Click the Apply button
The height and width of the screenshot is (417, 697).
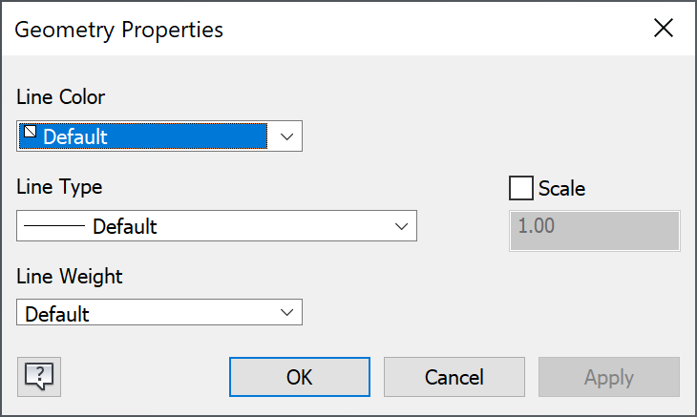click(608, 377)
